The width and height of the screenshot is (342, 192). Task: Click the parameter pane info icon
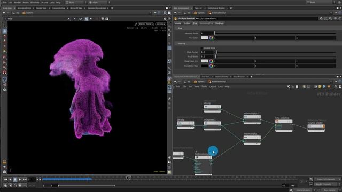[x=335, y=19]
